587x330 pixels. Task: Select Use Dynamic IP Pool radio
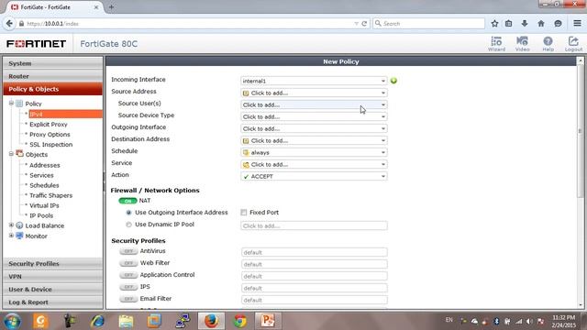[128, 225]
